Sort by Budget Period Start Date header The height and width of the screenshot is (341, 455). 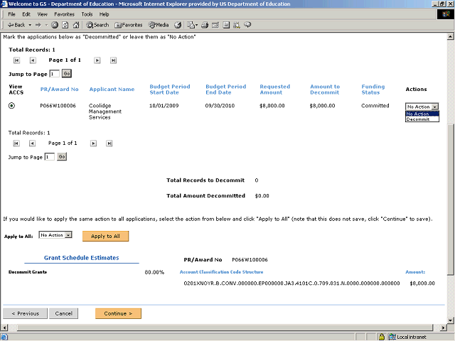click(x=170, y=90)
